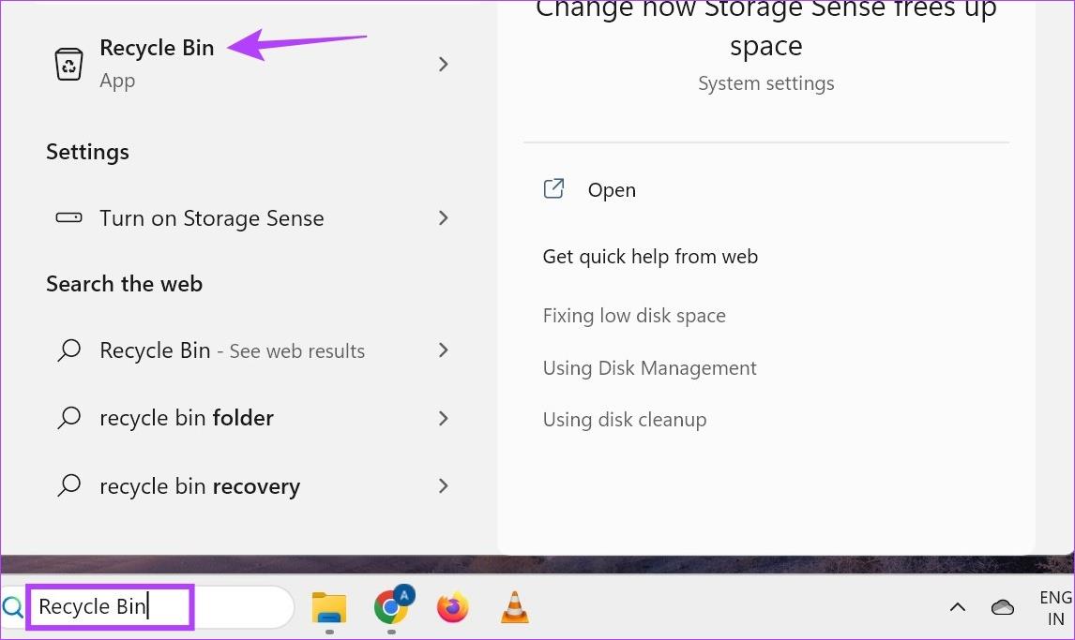
Task: Open the Using Disk Management help link
Action: coord(650,367)
